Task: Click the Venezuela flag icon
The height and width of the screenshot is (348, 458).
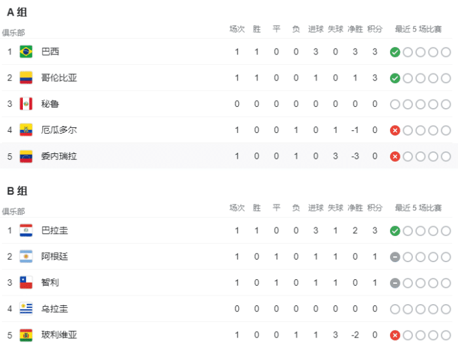Action: (x=26, y=156)
